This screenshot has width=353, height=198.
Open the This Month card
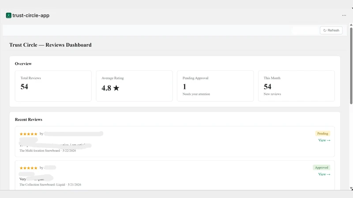[297, 86]
